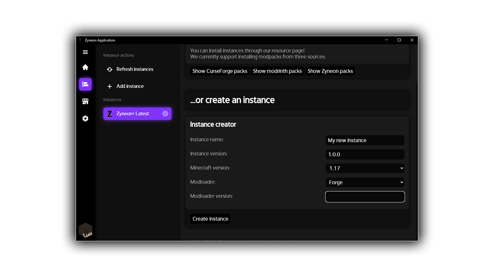Click the '...or create an instance' heading
Image resolution: width=494 pixels, height=277 pixels.
click(x=232, y=100)
